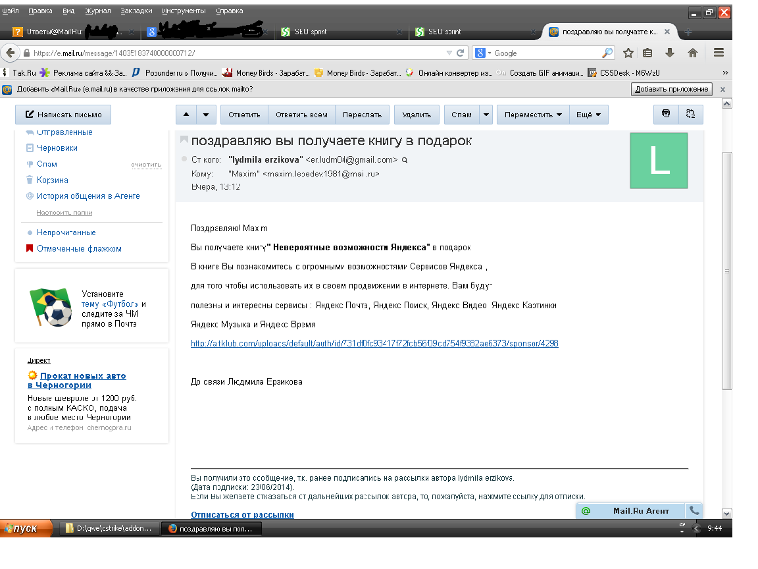Image resolution: width=758 pixels, height=569 pixels.
Task: Open the Журнал menu
Action: click(x=97, y=11)
